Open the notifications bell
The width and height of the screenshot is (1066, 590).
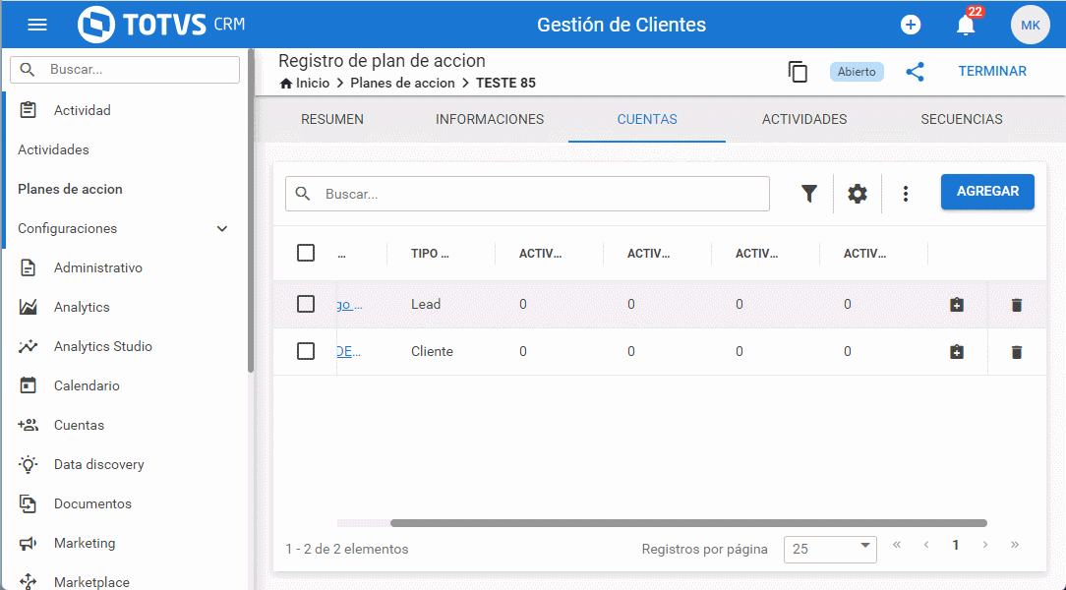point(966,26)
